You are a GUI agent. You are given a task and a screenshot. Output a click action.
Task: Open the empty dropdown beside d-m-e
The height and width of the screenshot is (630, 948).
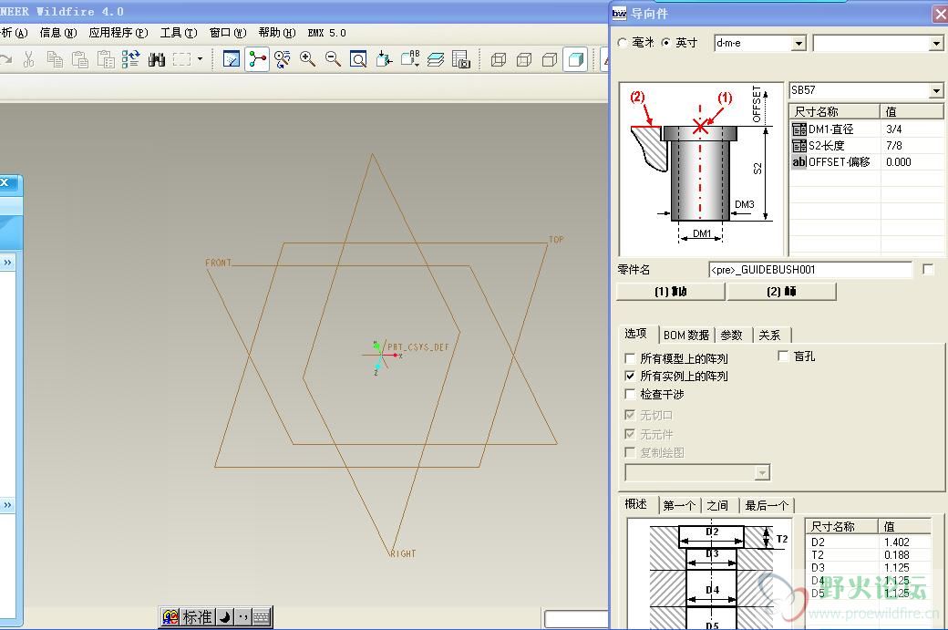(x=936, y=43)
